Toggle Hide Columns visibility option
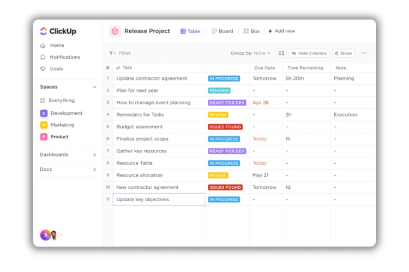 point(309,53)
